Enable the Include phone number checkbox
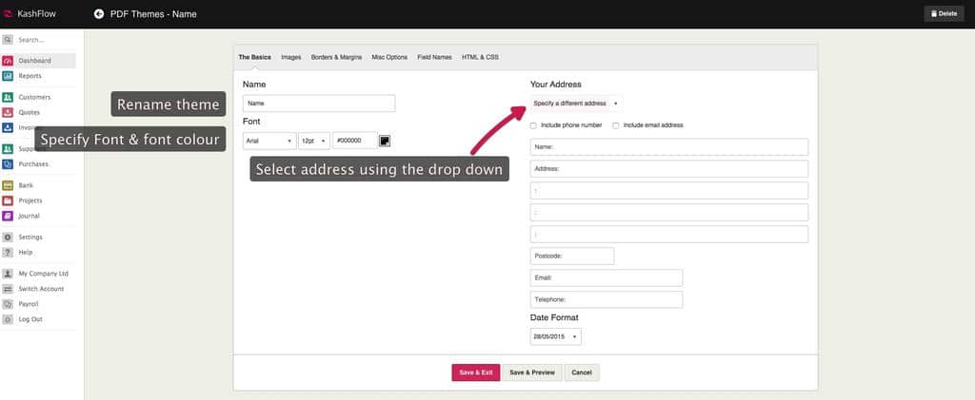 click(x=534, y=125)
